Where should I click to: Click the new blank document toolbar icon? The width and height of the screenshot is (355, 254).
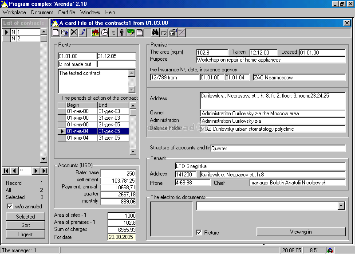pos(56,33)
